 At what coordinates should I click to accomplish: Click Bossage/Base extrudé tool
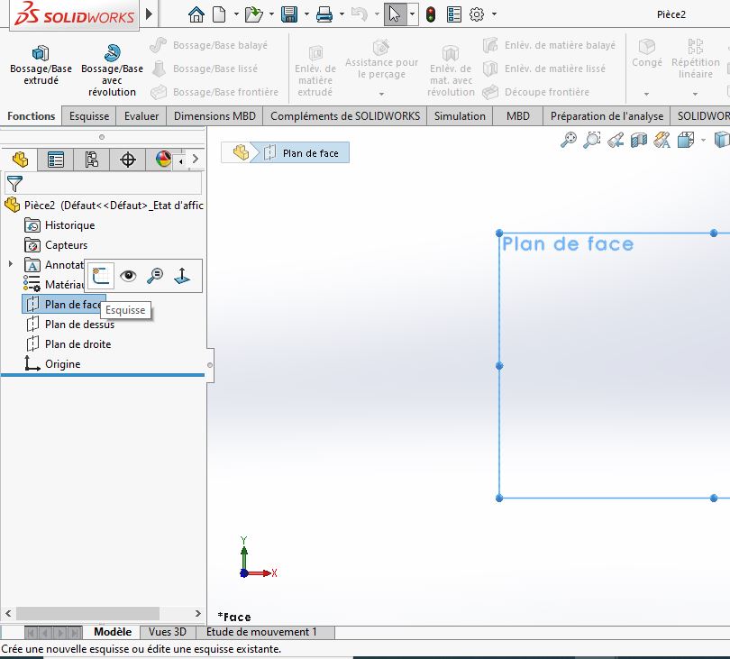[41, 65]
